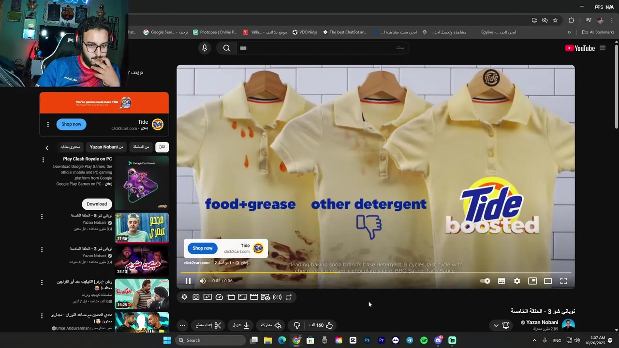
Task: Expand hidden bookmarks with the chevron
Action: click(569, 32)
